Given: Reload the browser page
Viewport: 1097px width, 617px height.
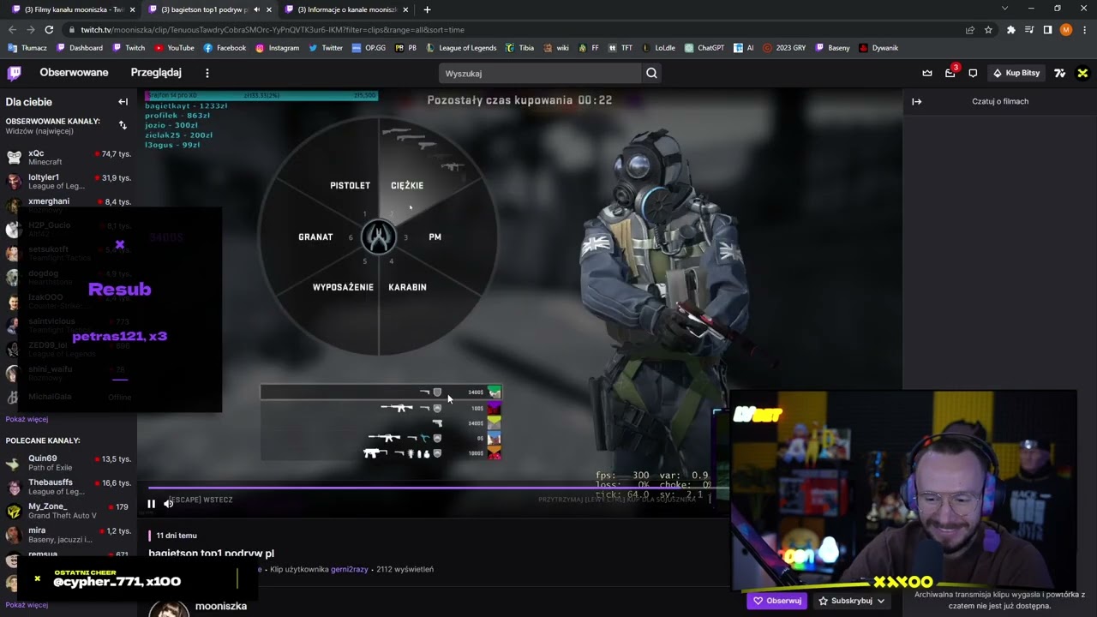Looking at the screenshot, I should pyautogui.click(x=49, y=29).
